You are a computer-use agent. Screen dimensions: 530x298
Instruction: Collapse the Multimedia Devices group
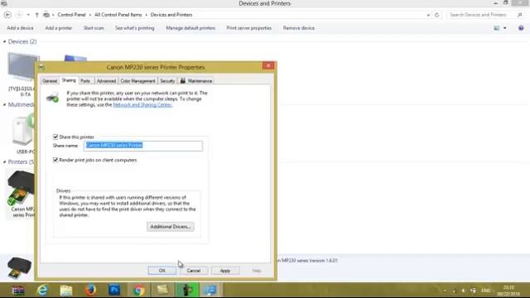pyautogui.click(x=4, y=105)
